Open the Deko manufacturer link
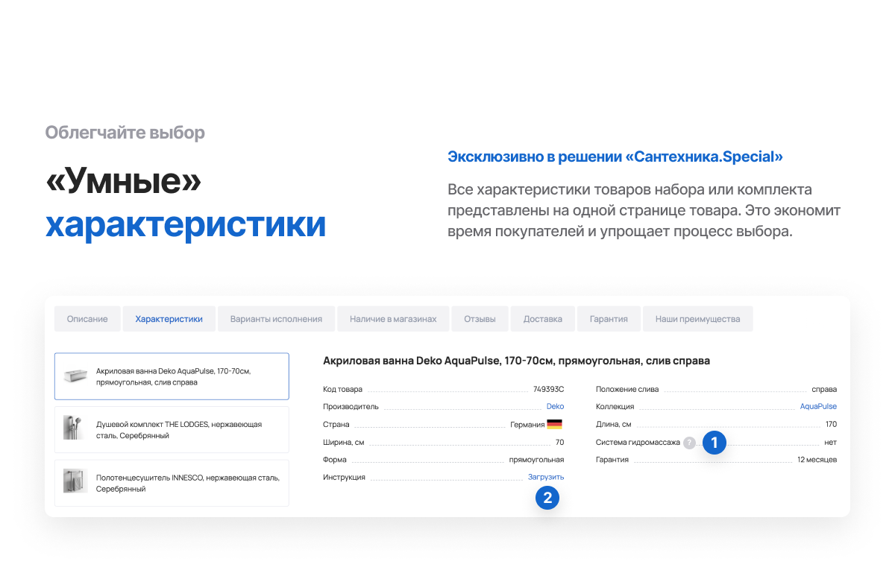Viewport: 895px width, 576px height. click(555, 406)
